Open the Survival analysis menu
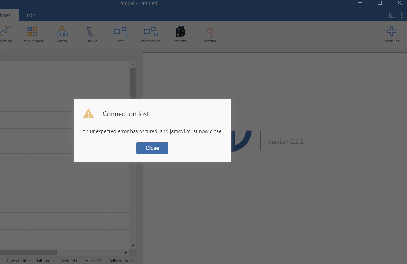407x264 pixels. click(91, 35)
